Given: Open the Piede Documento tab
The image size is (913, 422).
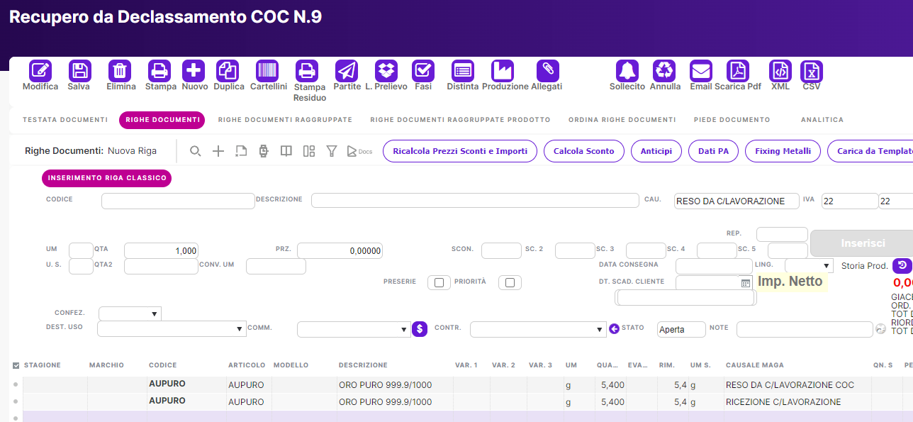Looking at the screenshot, I should pyautogui.click(x=732, y=120).
